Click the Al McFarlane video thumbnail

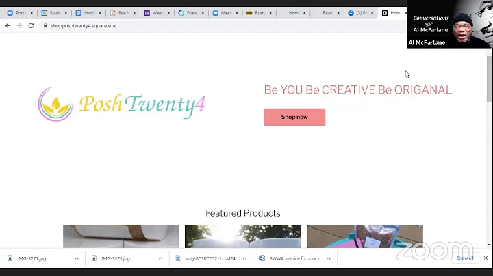click(450, 24)
